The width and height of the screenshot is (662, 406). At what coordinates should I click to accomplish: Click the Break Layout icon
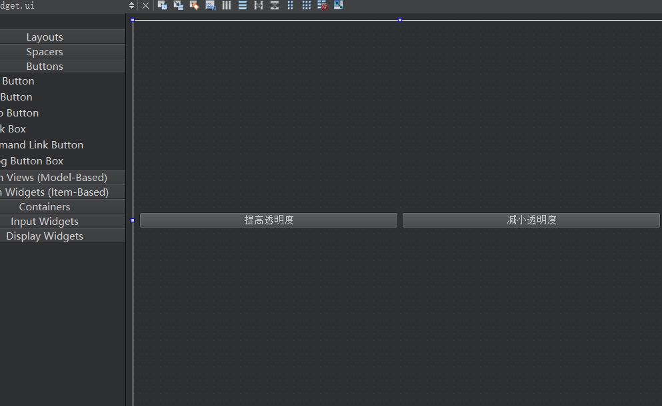point(323,5)
